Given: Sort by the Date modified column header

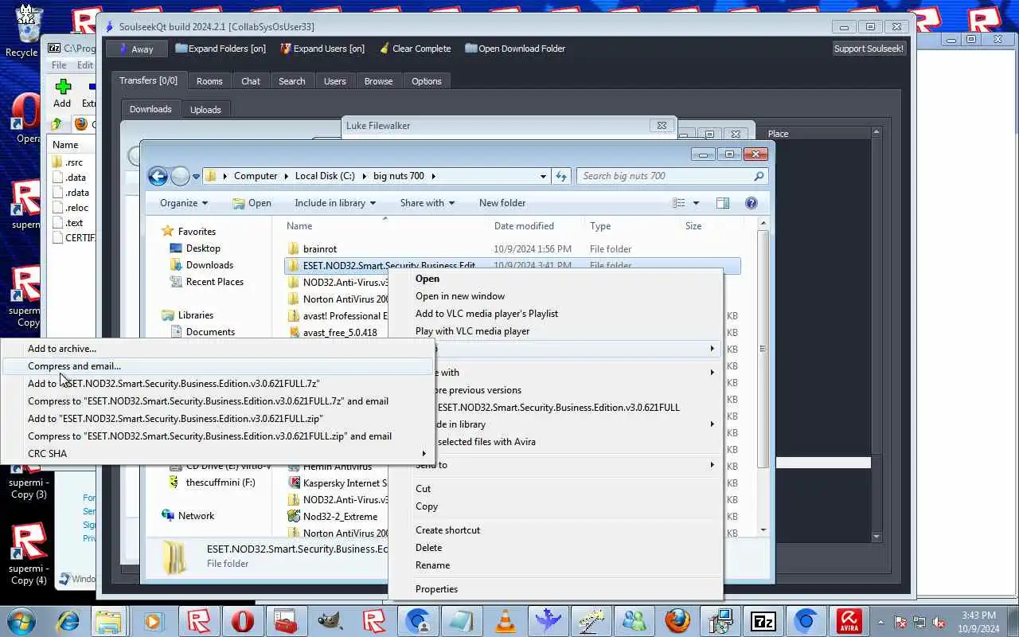Looking at the screenshot, I should 524,226.
